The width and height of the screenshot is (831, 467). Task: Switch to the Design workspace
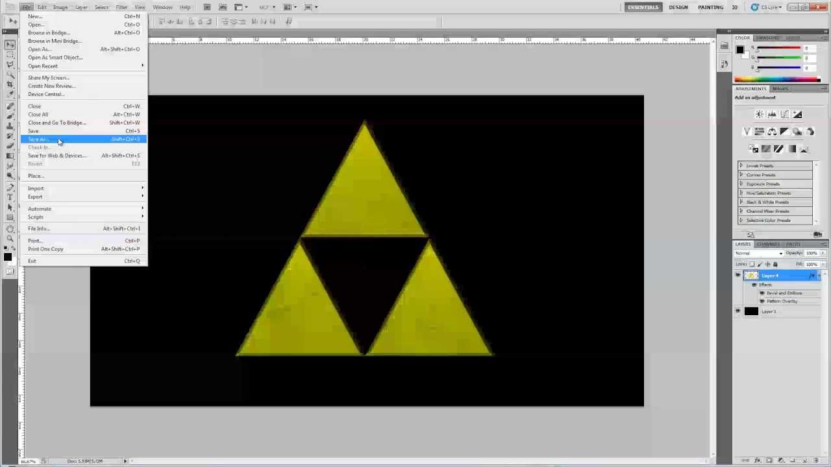tap(678, 7)
